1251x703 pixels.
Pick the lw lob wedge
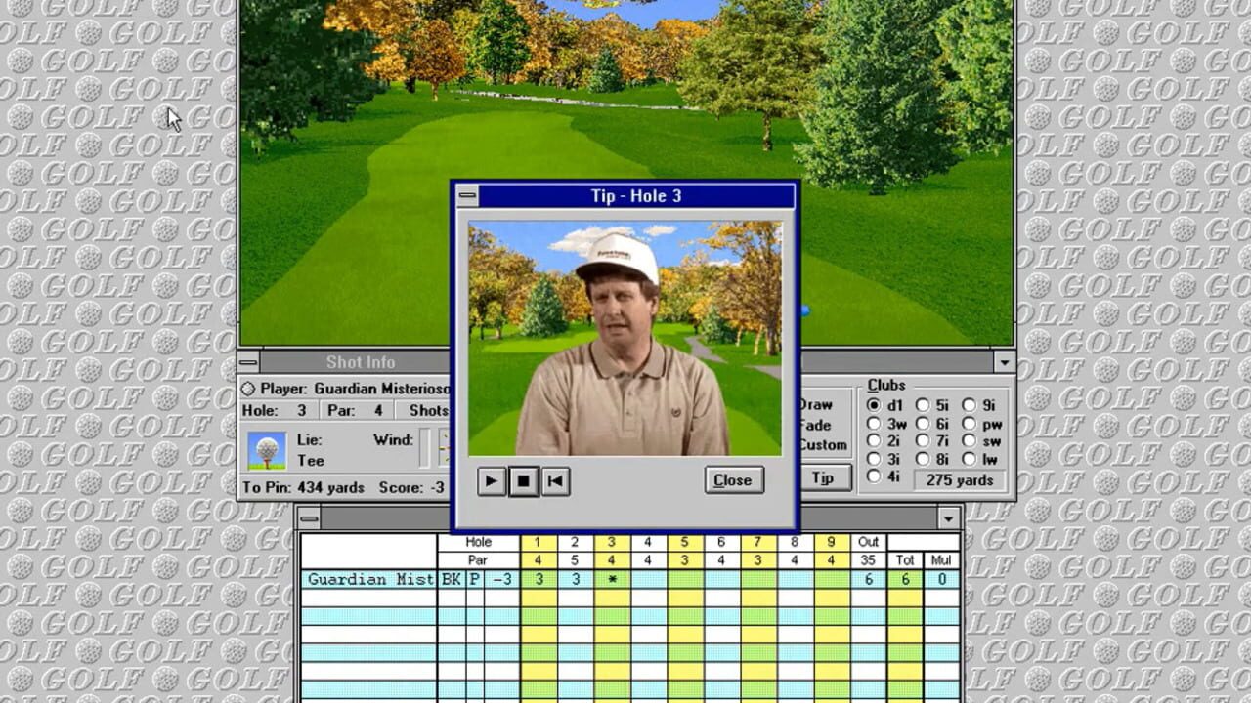[x=981, y=459]
